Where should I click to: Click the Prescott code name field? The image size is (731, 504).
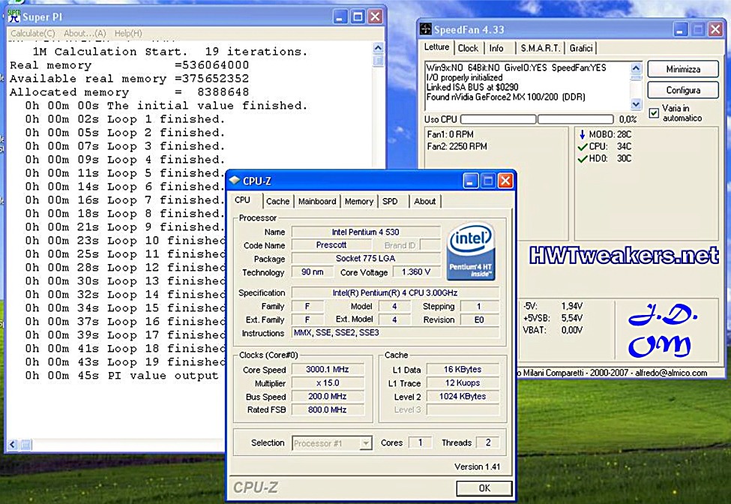pyautogui.click(x=331, y=245)
